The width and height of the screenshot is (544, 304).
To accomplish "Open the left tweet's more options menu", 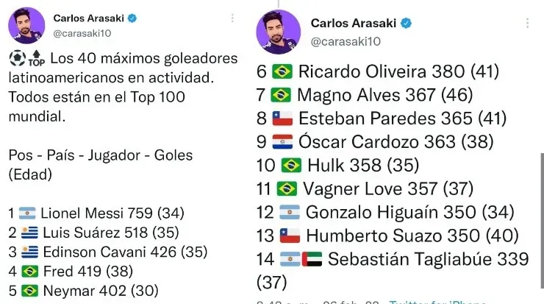I will (232, 17).
